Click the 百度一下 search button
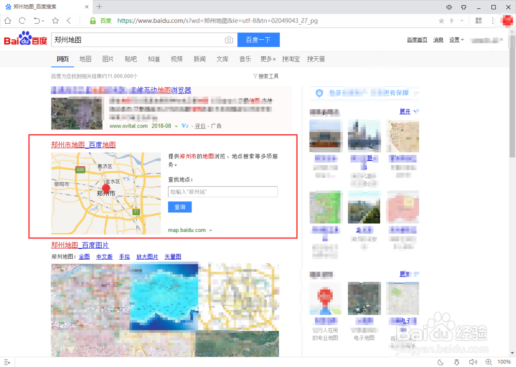The width and height of the screenshot is (516, 367). pyautogui.click(x=258, y=40)
